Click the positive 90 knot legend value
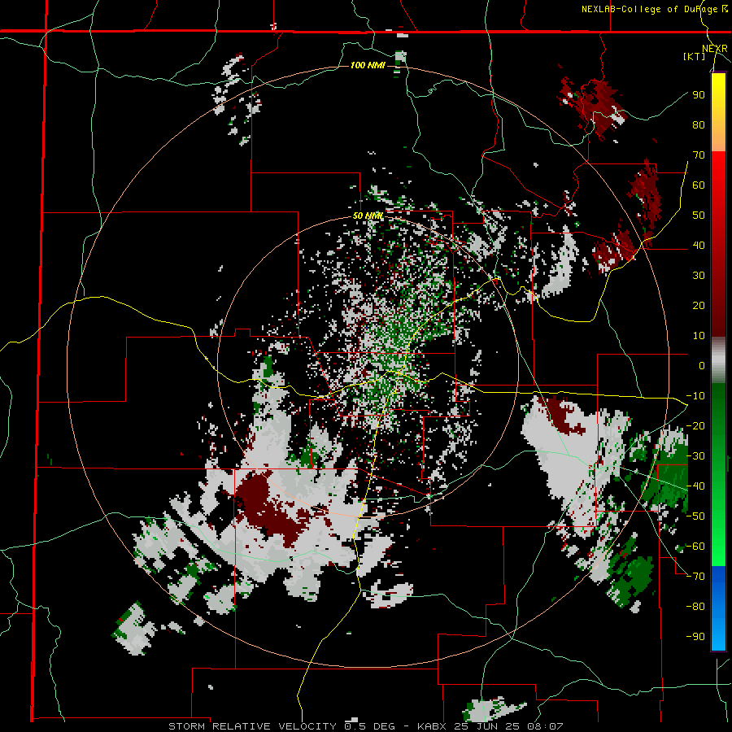 coord(699,95)
